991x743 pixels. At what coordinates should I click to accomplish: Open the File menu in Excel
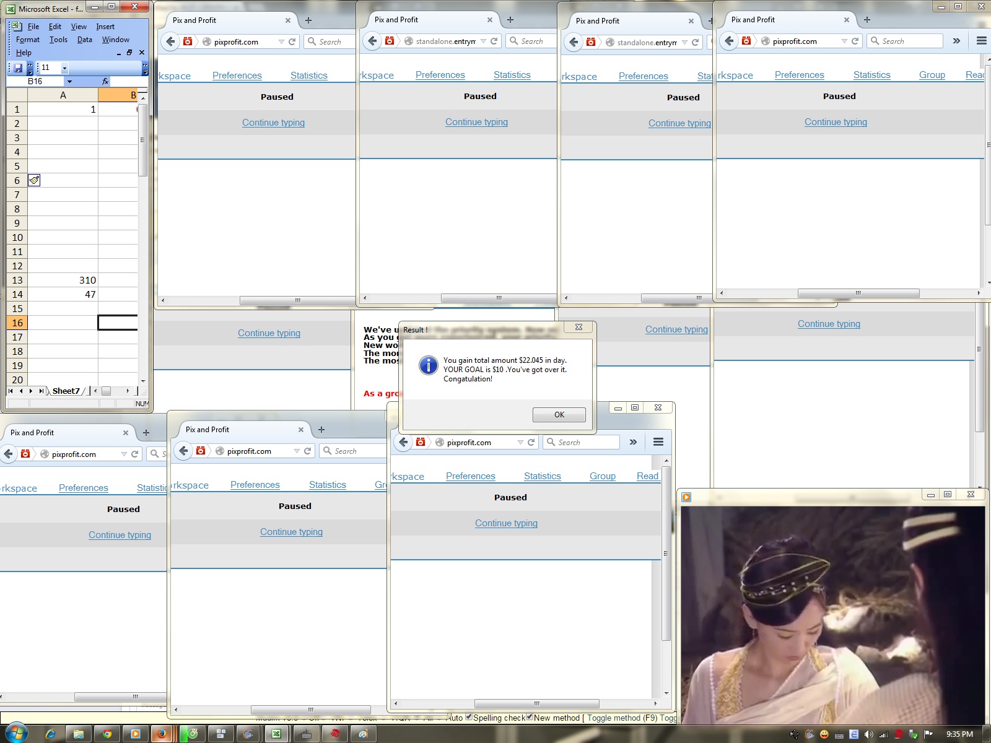(x=33, y=27)
